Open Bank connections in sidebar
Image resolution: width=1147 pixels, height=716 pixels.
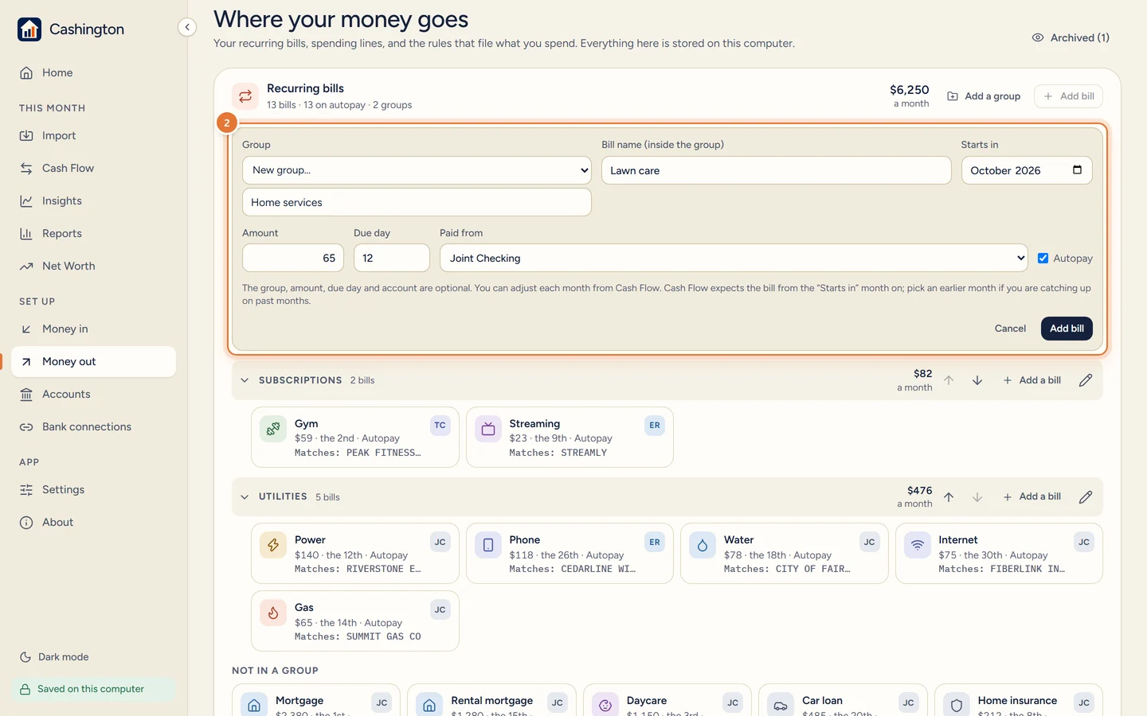click(93, 426)
